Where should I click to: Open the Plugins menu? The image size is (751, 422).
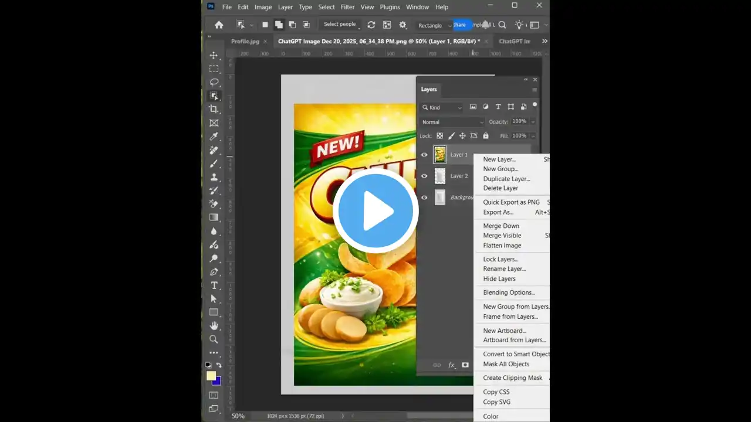tap(390, 7)
